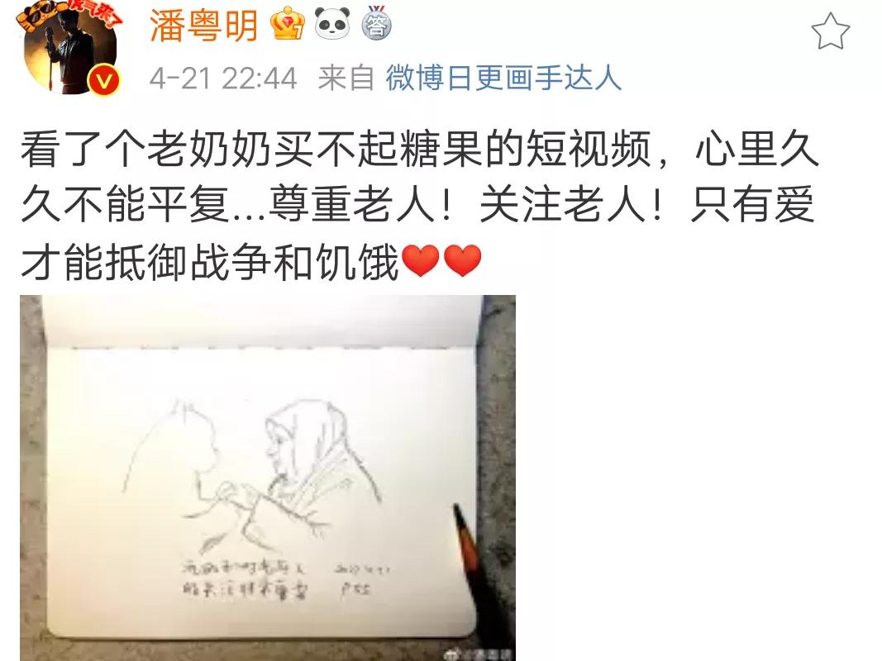Open the pencil sketch image thumbnail
The image size is (882, 661).
(x=268, y=478)
